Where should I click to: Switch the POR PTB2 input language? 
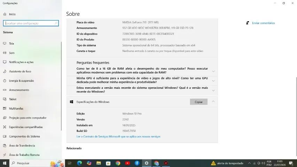[x=269, y=163]
